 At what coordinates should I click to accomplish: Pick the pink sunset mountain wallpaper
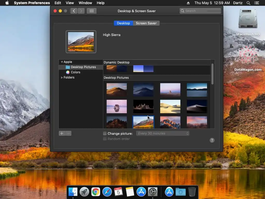(x=197, y=122)
